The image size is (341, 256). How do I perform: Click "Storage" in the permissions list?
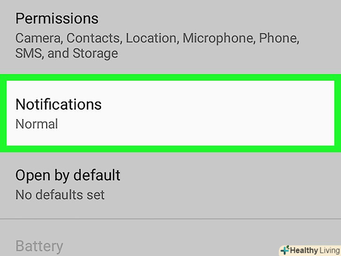click(x=95, y=53)
